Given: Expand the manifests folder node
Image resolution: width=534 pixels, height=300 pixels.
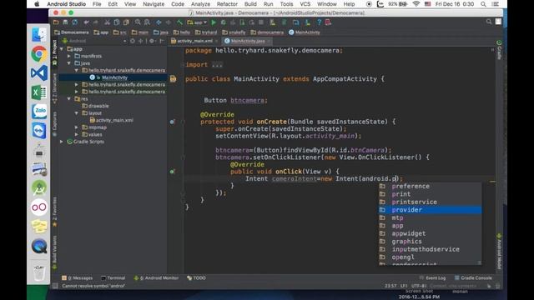Looking at the screenshot, I should 69,56.
